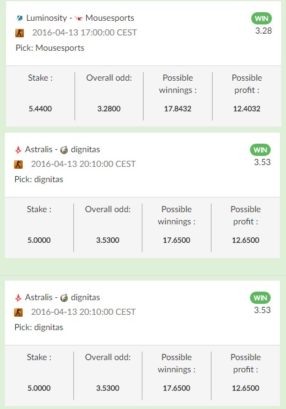
Task: Click the 17.8432 possible winnings value
Action: tap(178, 109)
